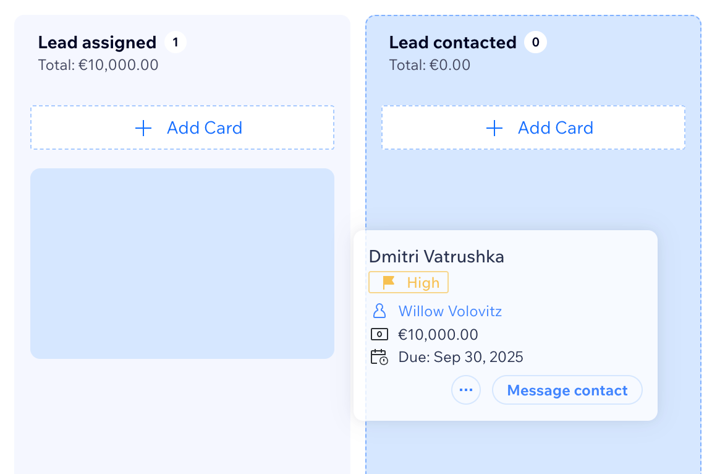Click the Add Card button in Lead contacted column
Screen dimensions: 712x474
click(533, 128)
